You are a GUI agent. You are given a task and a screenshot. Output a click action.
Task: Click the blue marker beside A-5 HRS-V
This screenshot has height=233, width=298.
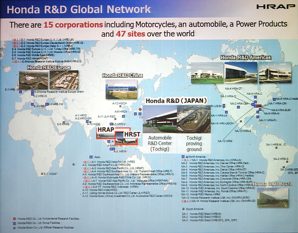click(x=111, y=124)
